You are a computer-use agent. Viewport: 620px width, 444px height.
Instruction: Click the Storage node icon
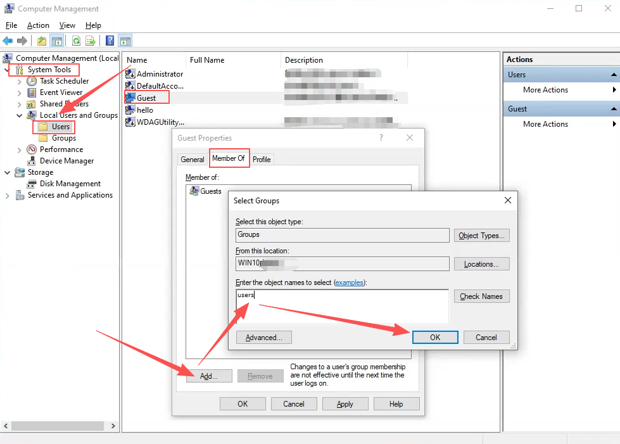point(20,172)
